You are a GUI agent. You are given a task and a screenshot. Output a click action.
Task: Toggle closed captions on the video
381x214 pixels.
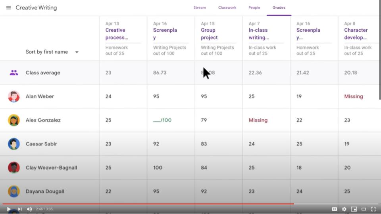[335, 209]
